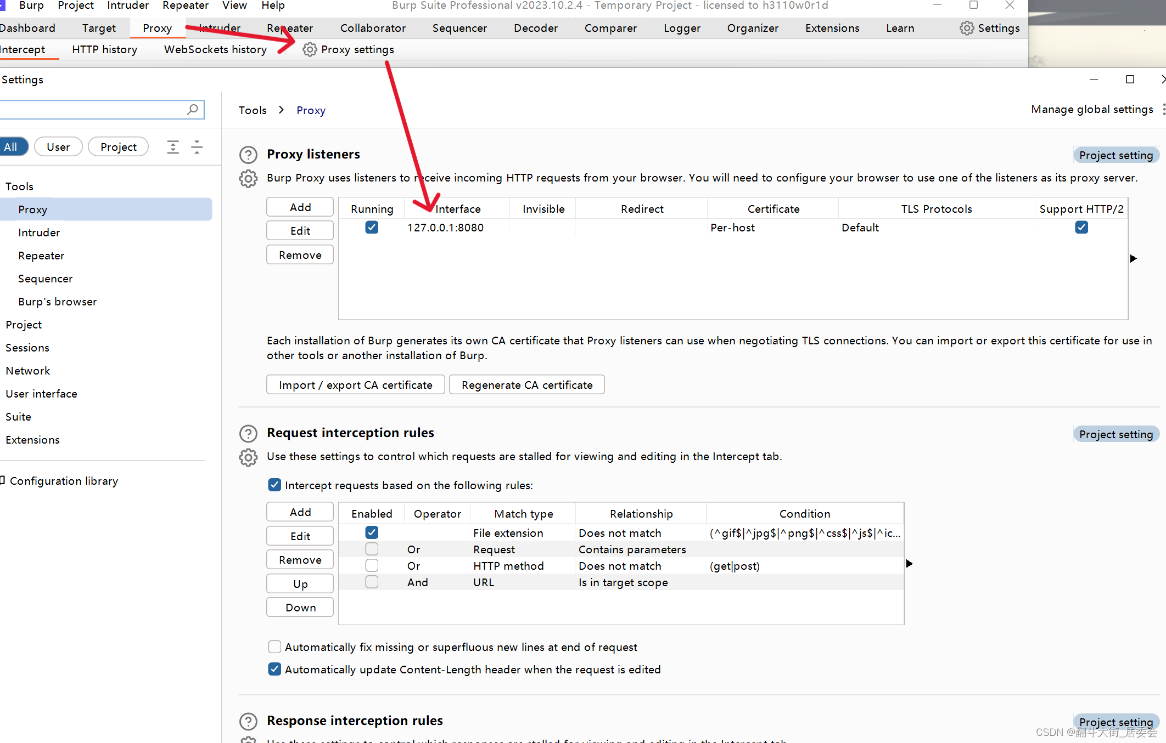Enable the HTTP method interception rule
The width and height of the screenshot is (1166, 743).
point(372,565)
